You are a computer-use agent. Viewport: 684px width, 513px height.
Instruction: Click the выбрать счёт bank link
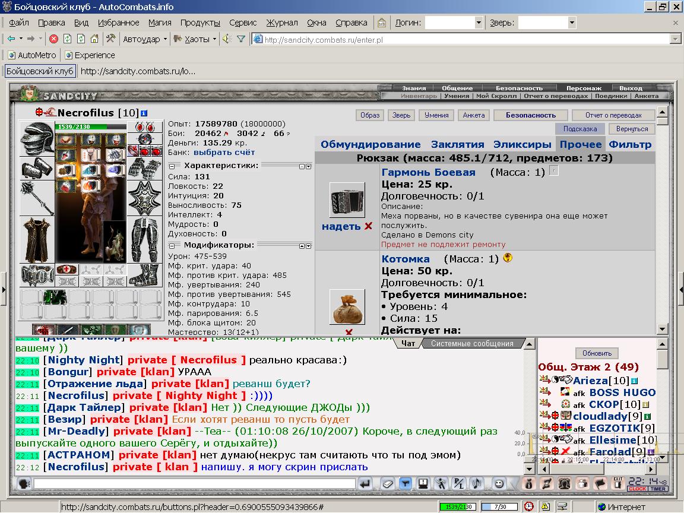pos(224,152)
